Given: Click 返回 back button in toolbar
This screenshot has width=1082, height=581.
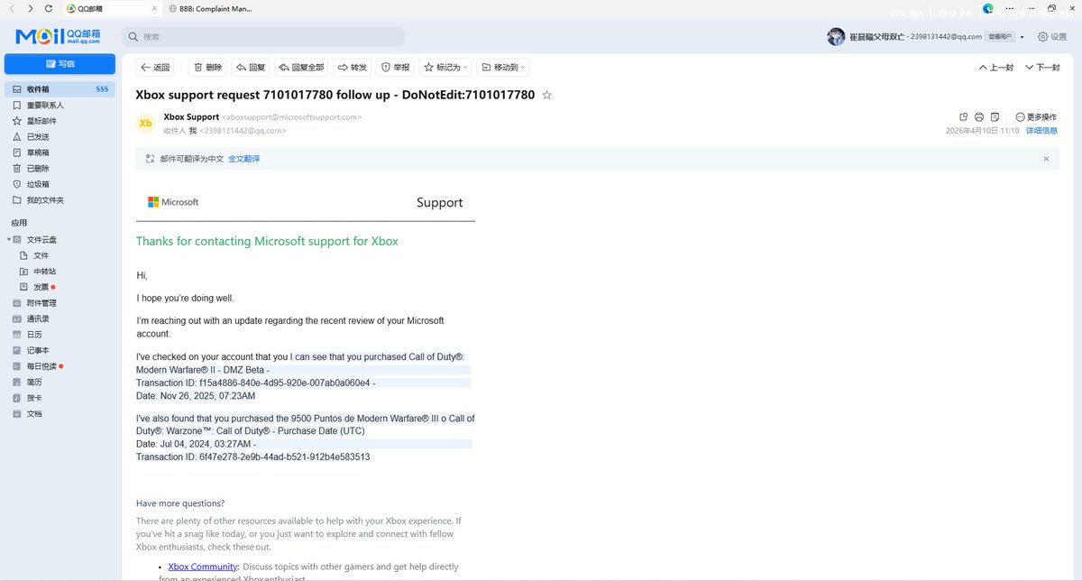Looking at the screenshot, I should point(155,67).
